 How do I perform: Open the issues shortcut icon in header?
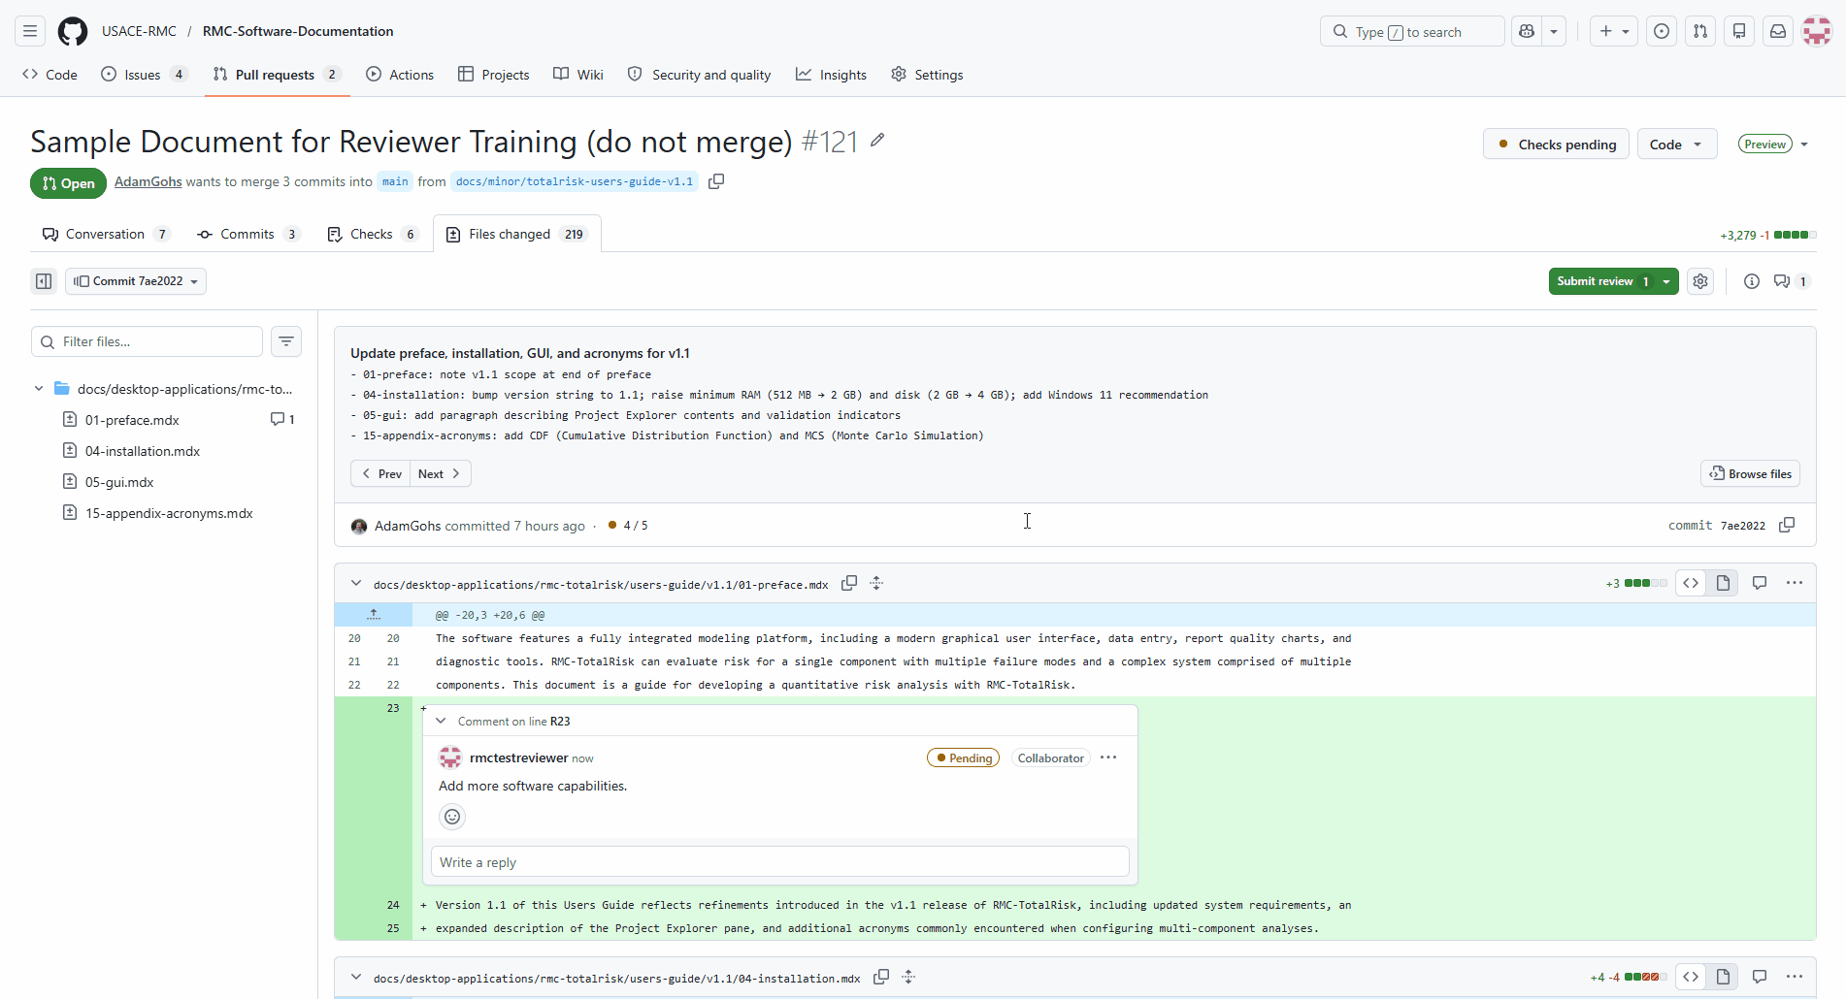(x=1662, y=31)
